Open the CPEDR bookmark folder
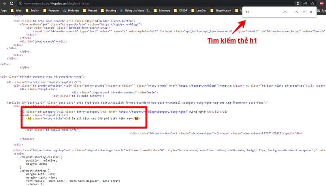Viewport: 326px width, 186px height. pyautogui.click(x=181, y=11)
